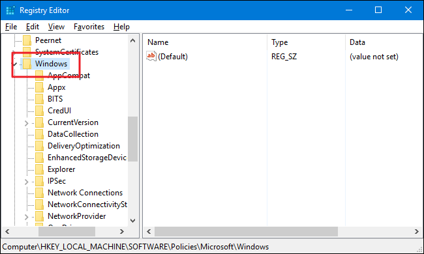Click the CurrentVersion folder icon
Image resolution: width=424 pixels, height=254 pixels.
(x=40, y=122)
